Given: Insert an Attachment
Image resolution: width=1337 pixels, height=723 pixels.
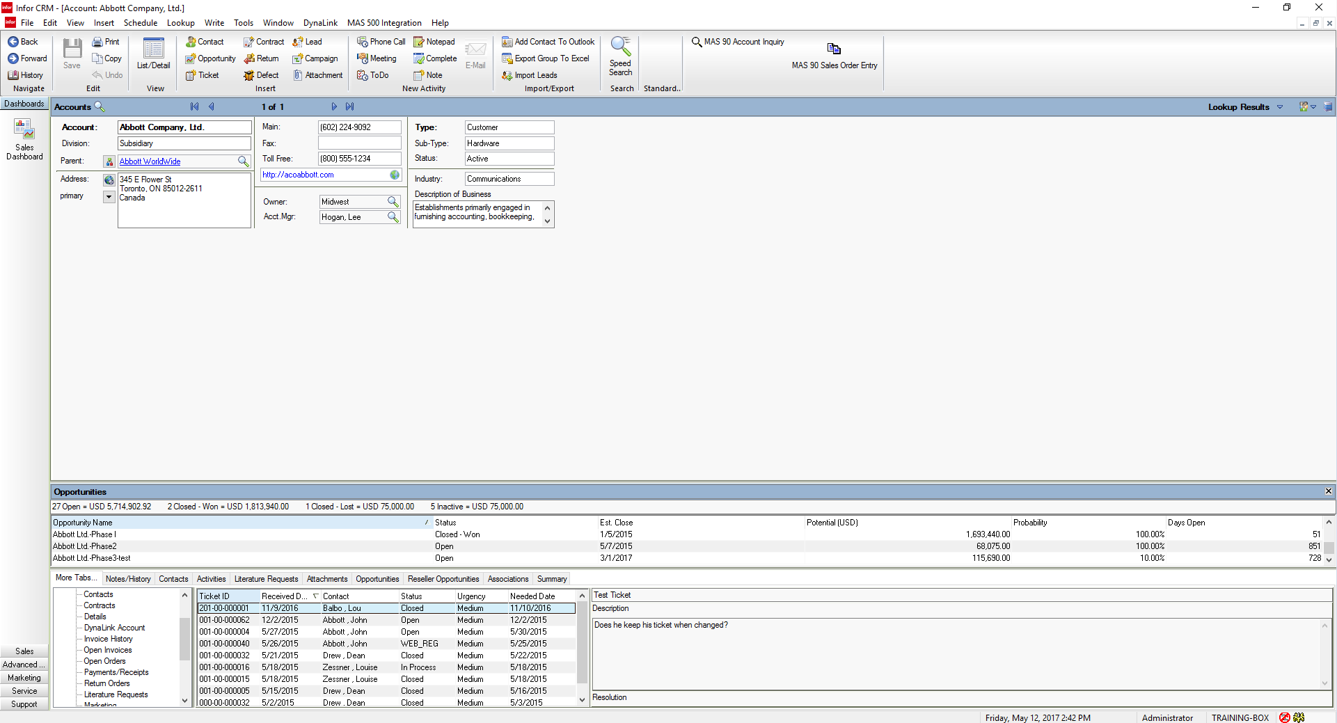Looking at the screenshot, I should coord(317,75).
